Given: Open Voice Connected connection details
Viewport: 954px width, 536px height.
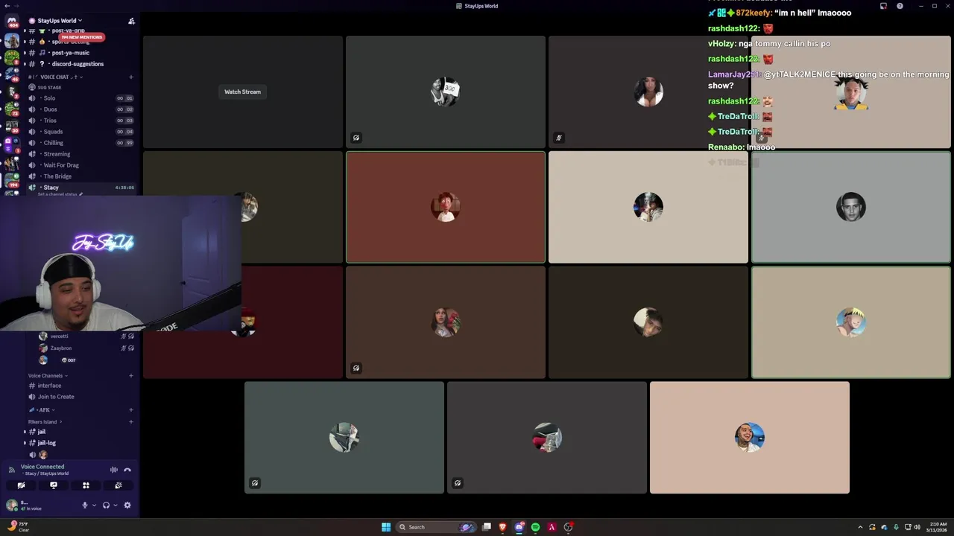Looking at the screenshot, I should coord(42,467).
